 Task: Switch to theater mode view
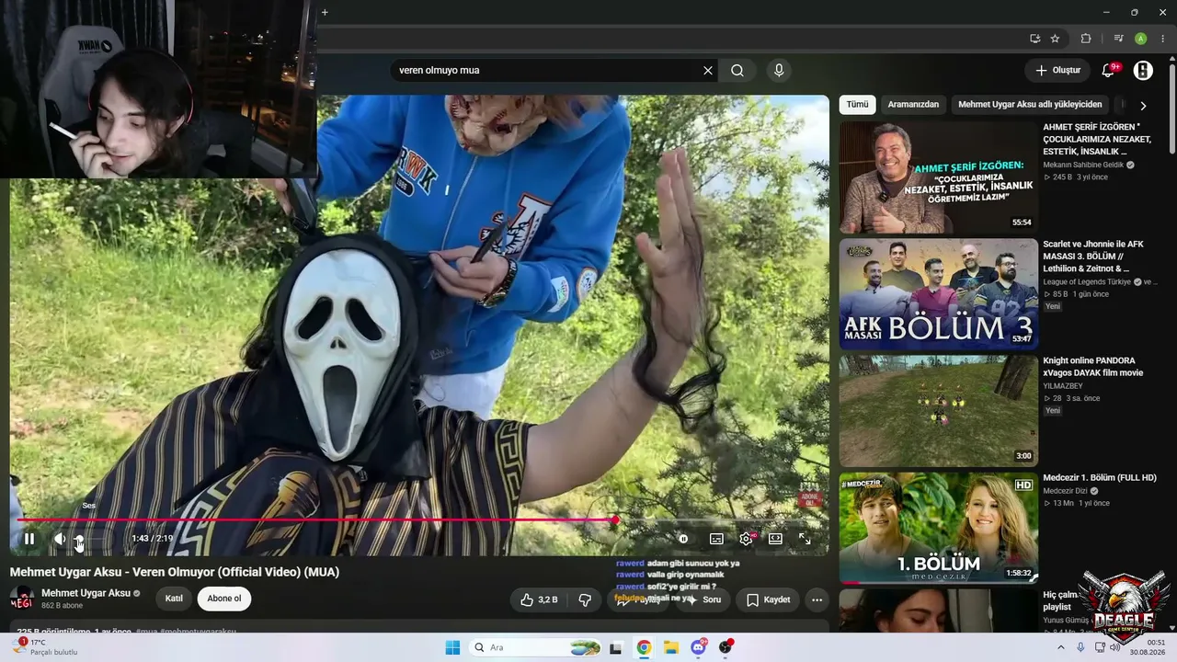(x=775, y=539)
